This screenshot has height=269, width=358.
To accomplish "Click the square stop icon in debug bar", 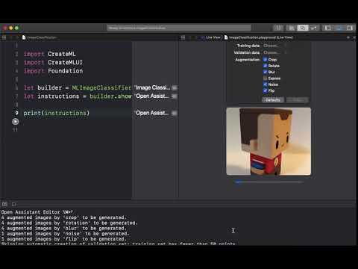I will click(13, 204).
